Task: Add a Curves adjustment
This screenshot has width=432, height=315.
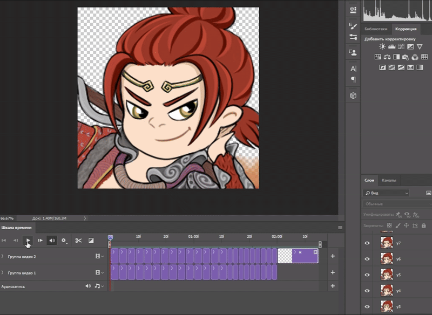Action: [x=401, y=46]
